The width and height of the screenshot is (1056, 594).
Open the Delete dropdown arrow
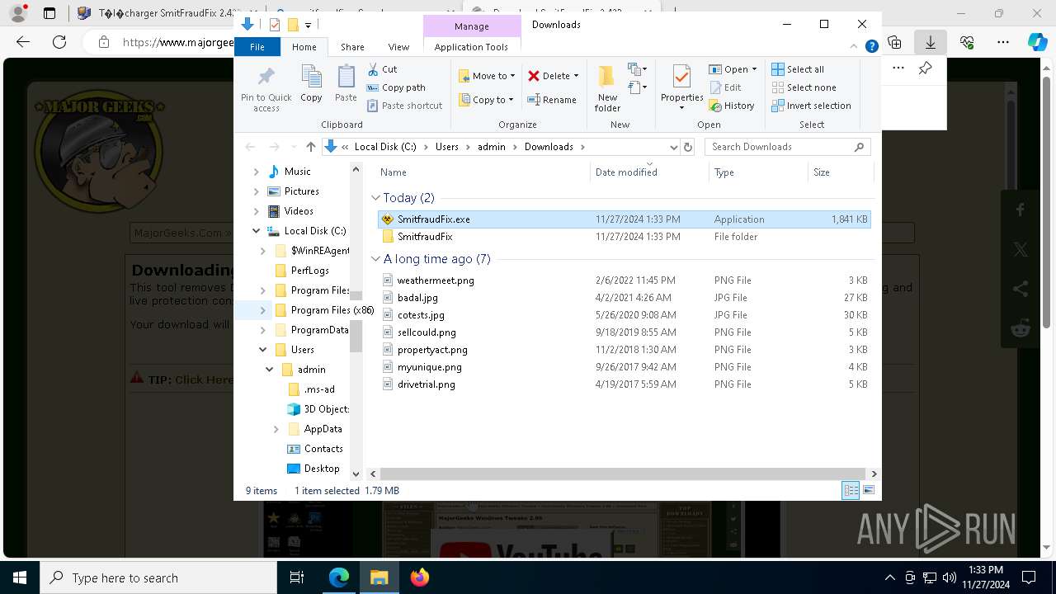coord(576,76)
